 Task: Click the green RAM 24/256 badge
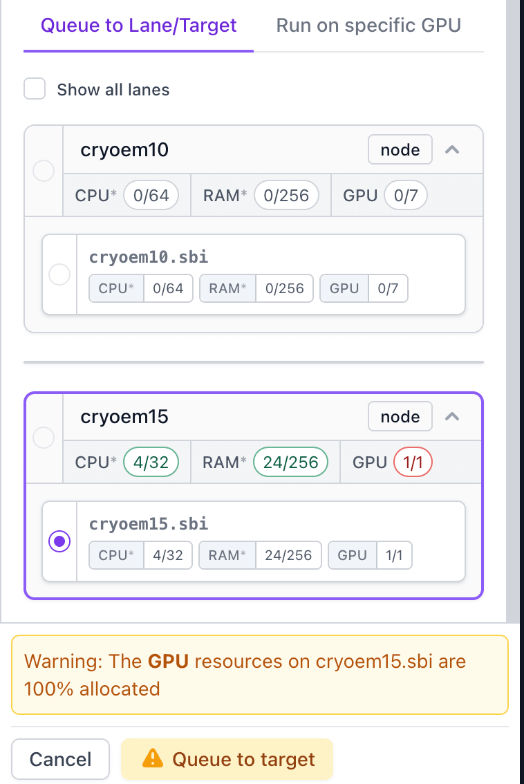[x=290, y=463]
